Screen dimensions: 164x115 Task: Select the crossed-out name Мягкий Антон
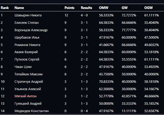click(26, 96)
